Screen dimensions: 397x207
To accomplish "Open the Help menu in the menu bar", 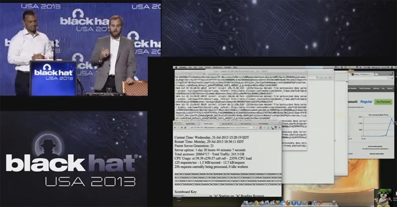I will [x=235, y=68].
